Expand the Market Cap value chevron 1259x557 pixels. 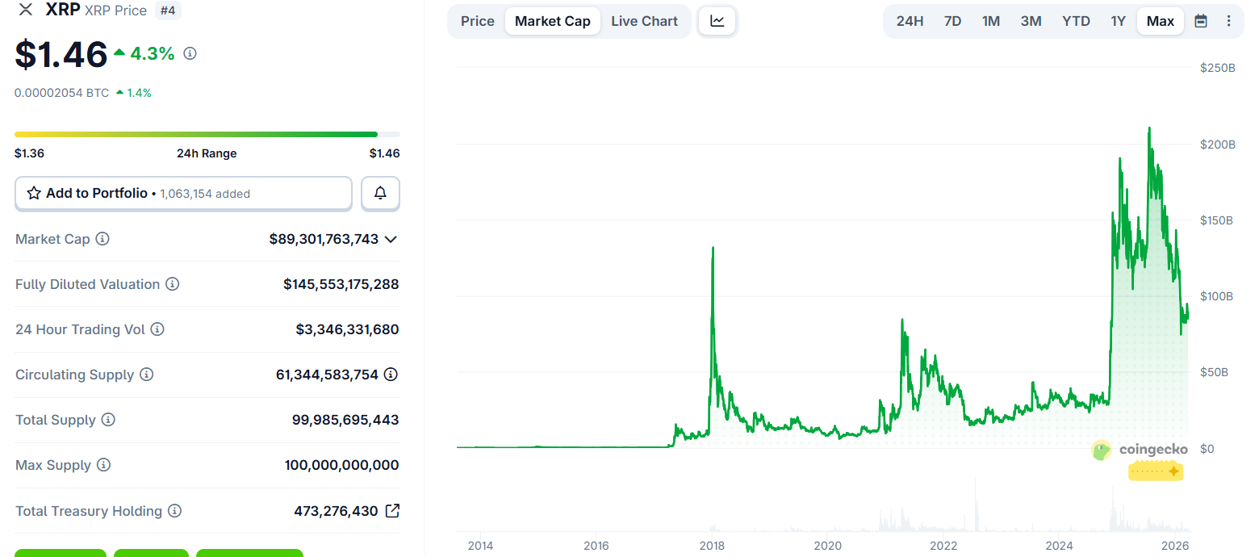[391, 239]
